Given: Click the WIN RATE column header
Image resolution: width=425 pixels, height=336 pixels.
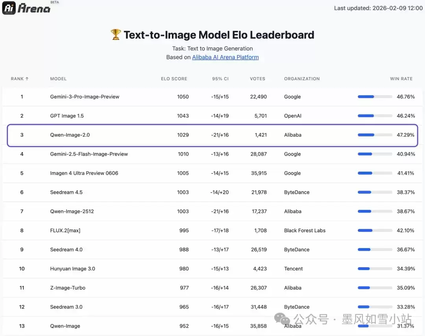Looking at the screenshot, I should point(401,79).
